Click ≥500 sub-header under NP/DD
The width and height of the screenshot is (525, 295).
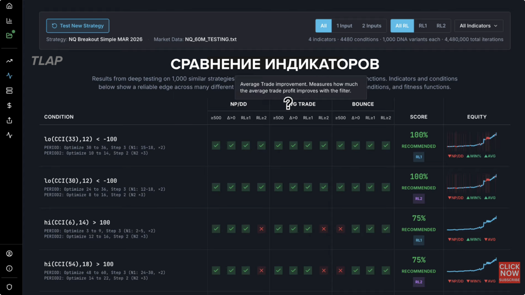pyautogui.click(x=216, y=118)
